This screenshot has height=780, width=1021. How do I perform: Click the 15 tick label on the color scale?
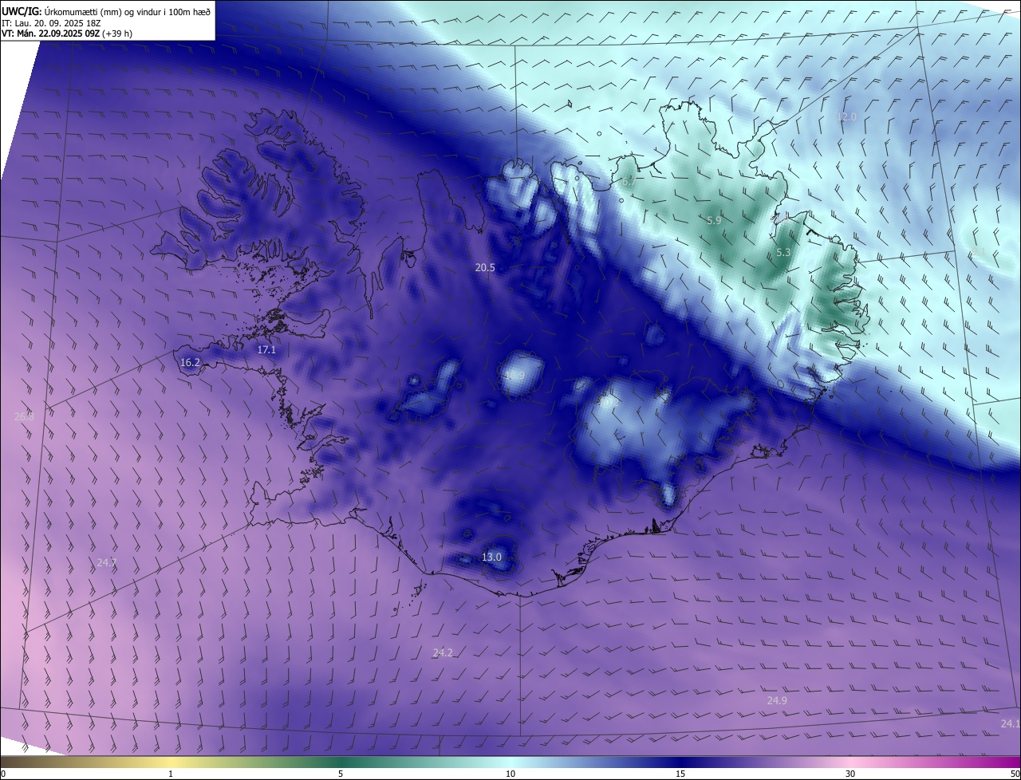[x=680, y=774]
